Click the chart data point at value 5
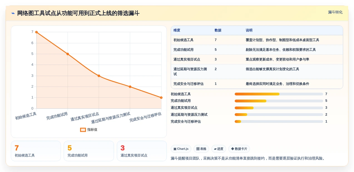 [68, 54]
